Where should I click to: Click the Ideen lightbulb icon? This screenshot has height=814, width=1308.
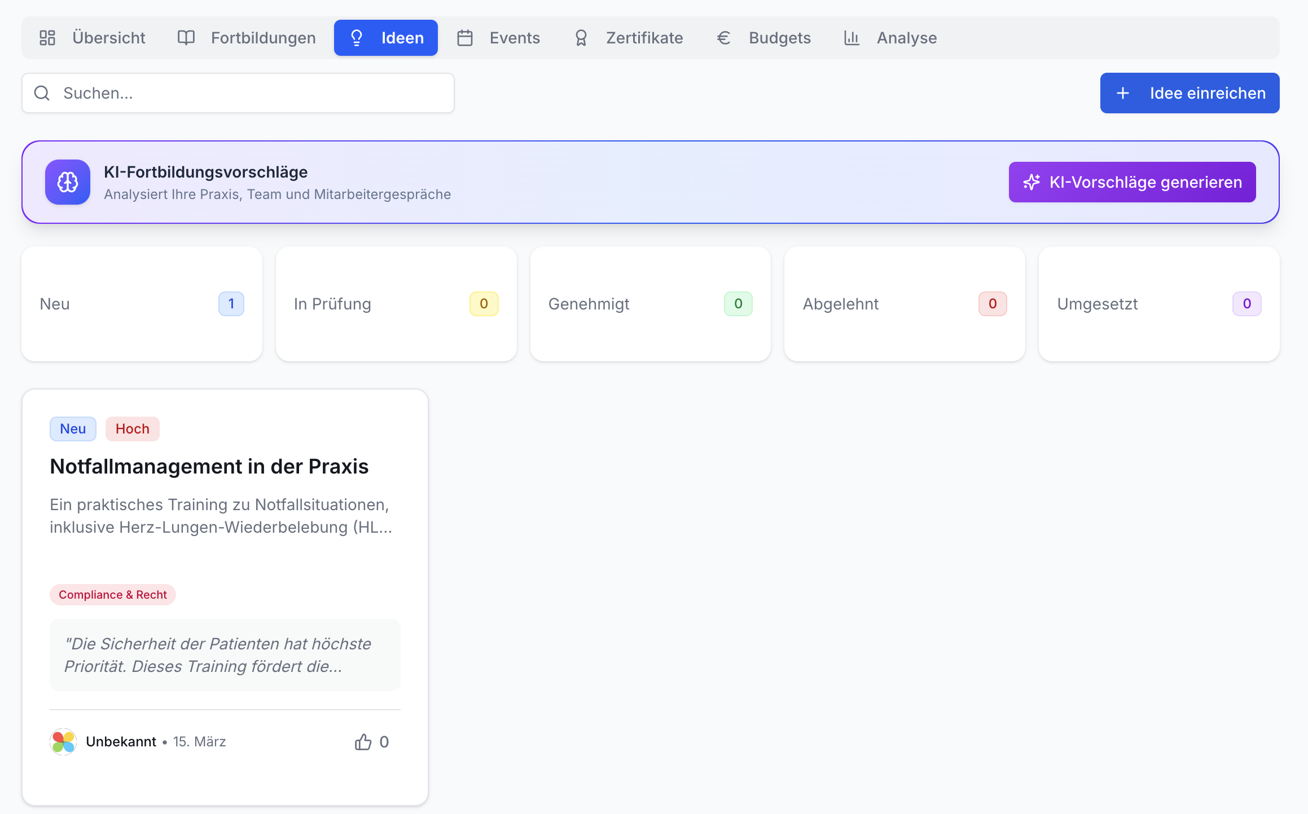(x=357, y=38)
